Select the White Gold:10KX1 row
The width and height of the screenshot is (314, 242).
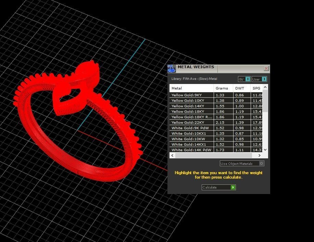click(216, 133)
